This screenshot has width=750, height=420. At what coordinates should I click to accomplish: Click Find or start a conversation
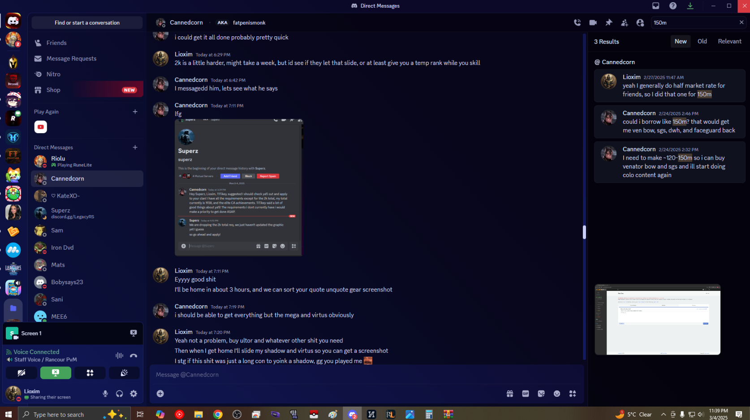87,22
